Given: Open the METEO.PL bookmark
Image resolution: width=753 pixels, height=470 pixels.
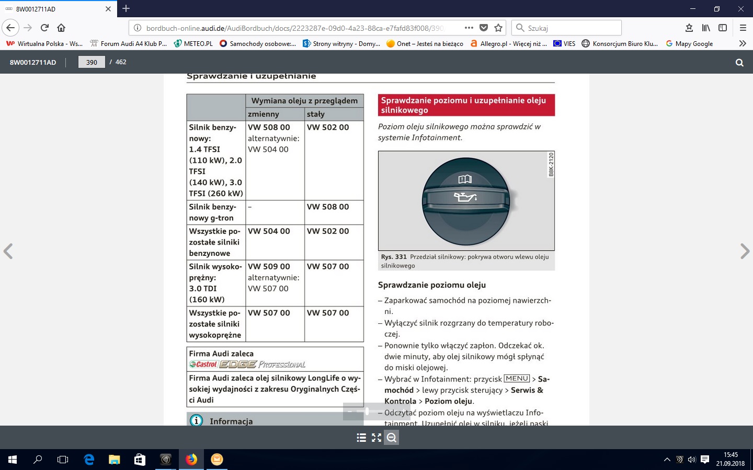Looking at the screenshot, I should (193, 43).
